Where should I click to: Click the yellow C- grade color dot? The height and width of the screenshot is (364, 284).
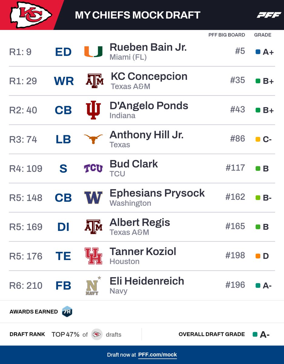pos(258,139)
